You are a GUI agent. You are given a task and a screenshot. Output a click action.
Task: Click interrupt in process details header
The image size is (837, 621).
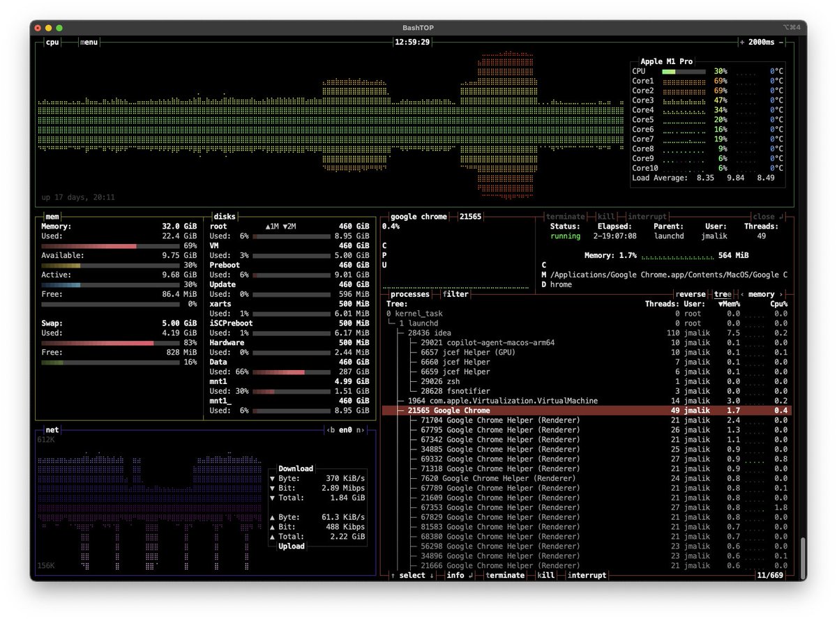click(x=647, y=217)
